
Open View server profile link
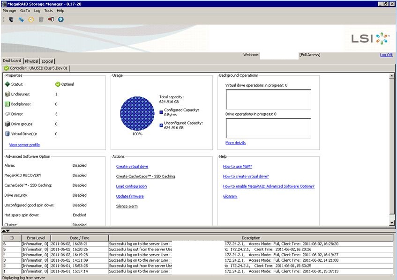24,145
